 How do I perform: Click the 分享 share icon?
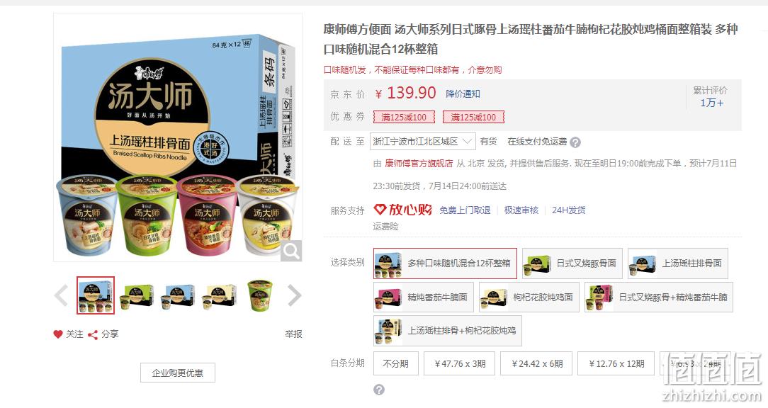pos(93,334)
